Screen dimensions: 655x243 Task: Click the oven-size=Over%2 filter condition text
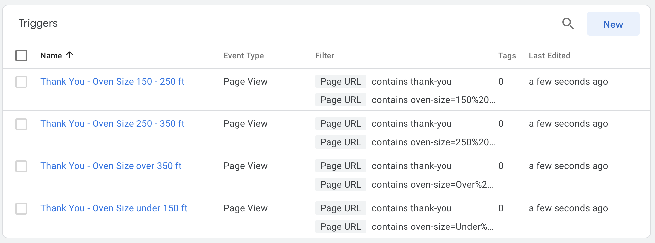pos(432,185)
